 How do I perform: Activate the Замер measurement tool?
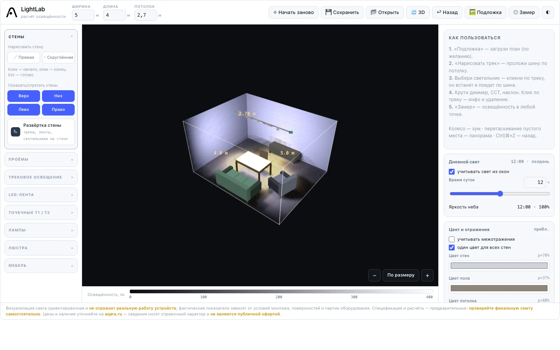[524, 12]
